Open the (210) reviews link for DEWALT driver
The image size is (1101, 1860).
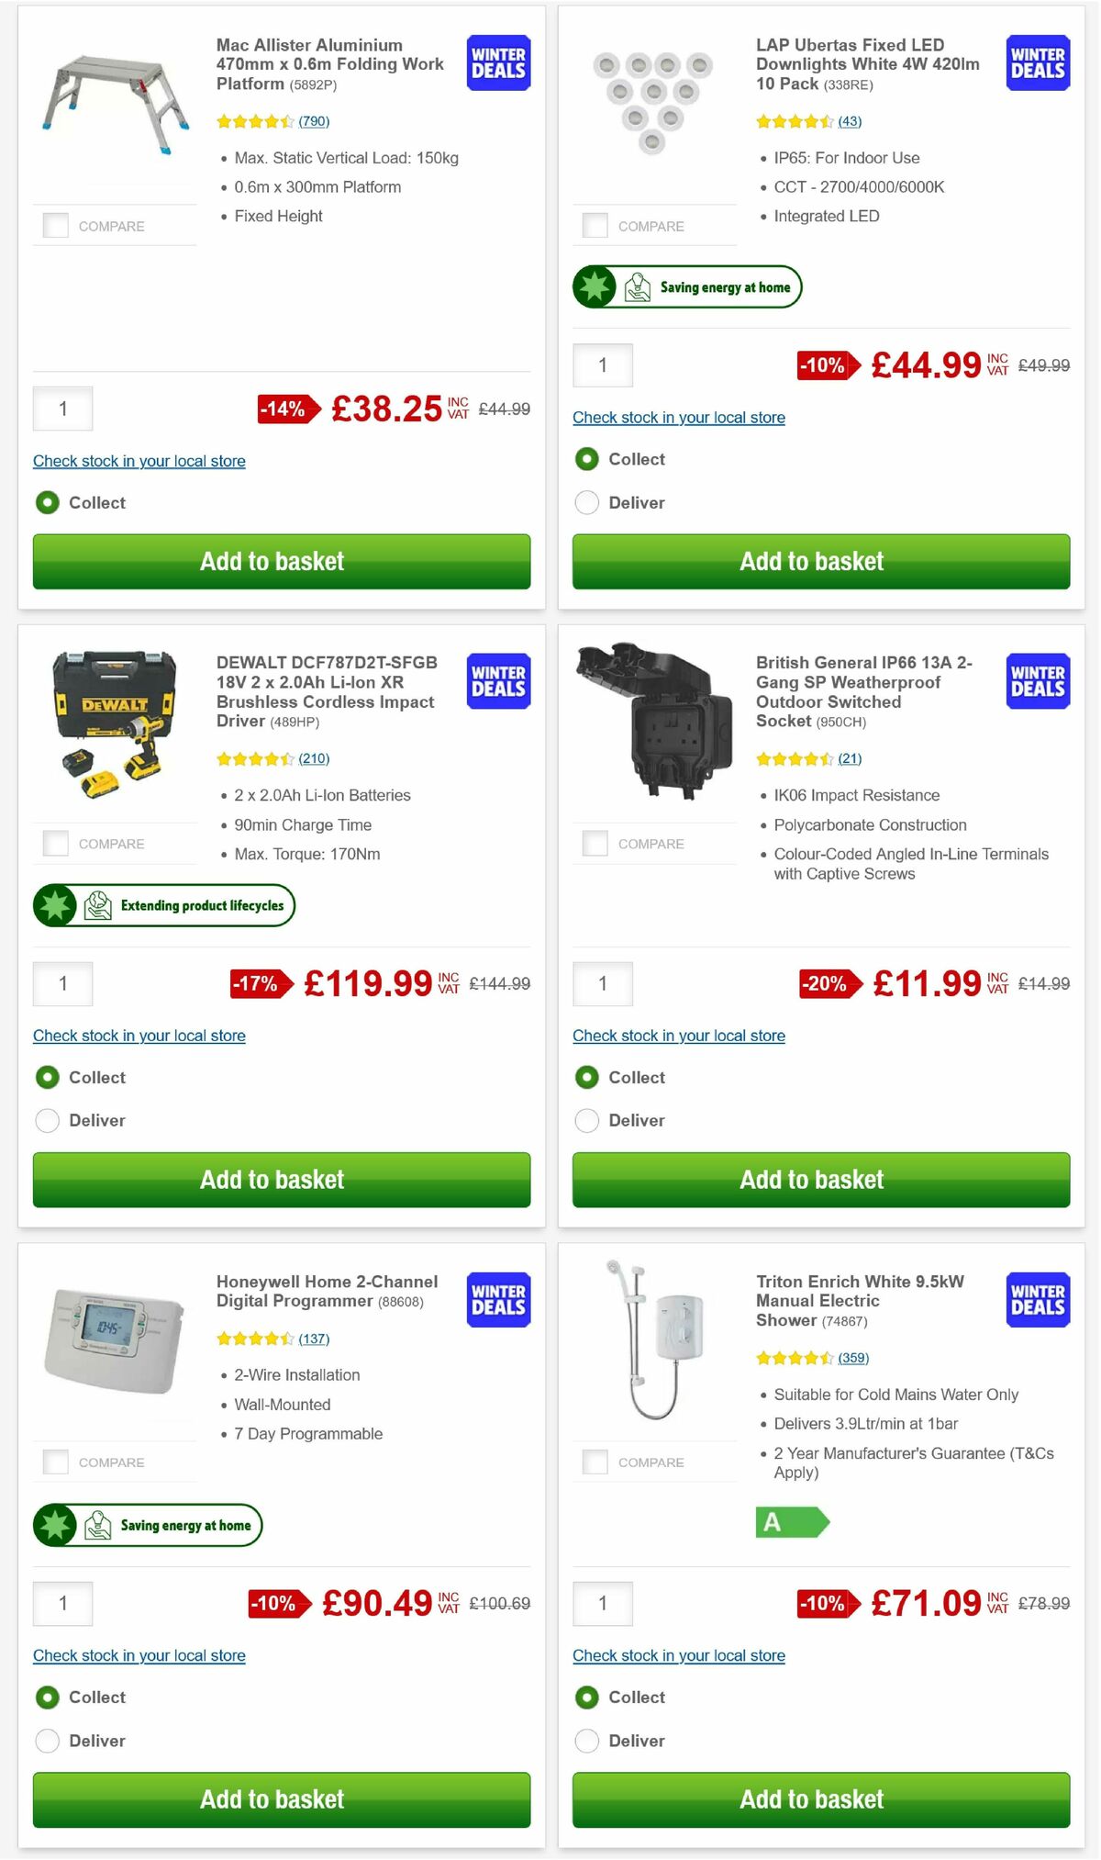315,758
